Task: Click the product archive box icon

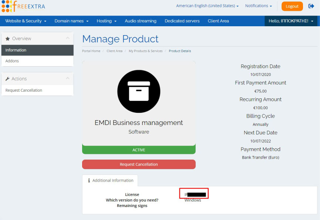Action: point(139,91)
